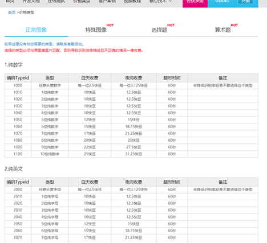Open 客户案例 in the top navigation
The width and height of the screenshot is (267, 243).
point(107,1)
